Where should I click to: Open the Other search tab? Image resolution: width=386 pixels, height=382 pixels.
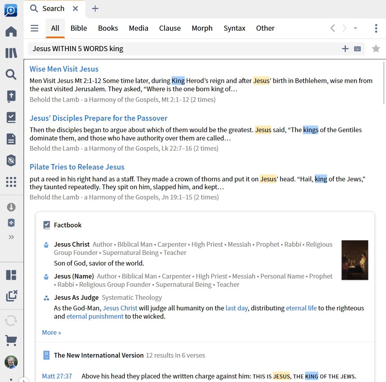coord(265,28)
